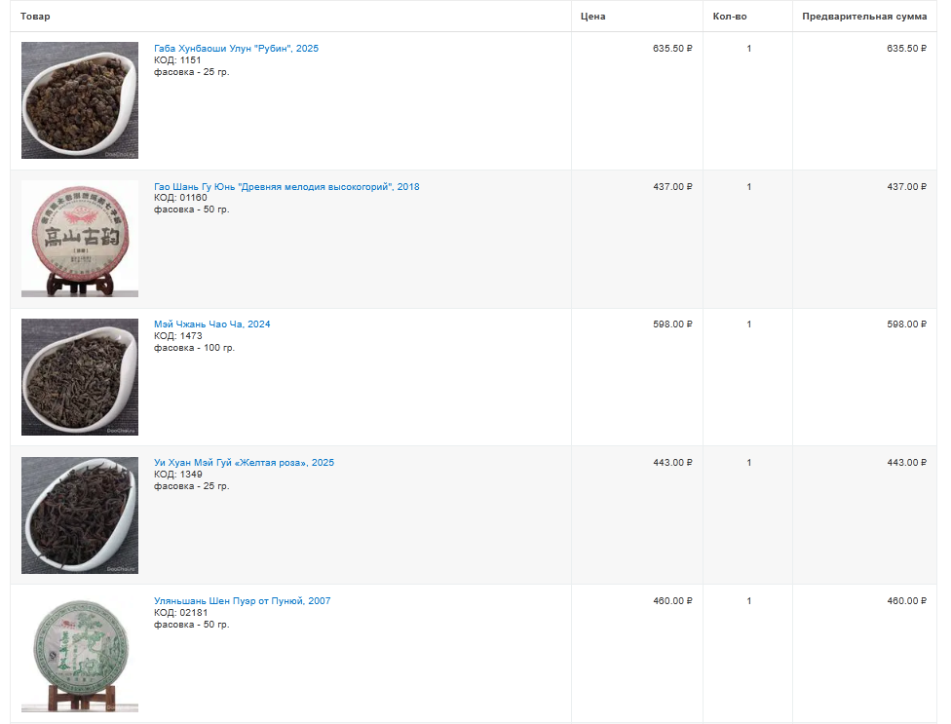Click the 437.00 ₽ value in Цена column
951x724 pixels.
pyautogui.click(x=672, y=187)
